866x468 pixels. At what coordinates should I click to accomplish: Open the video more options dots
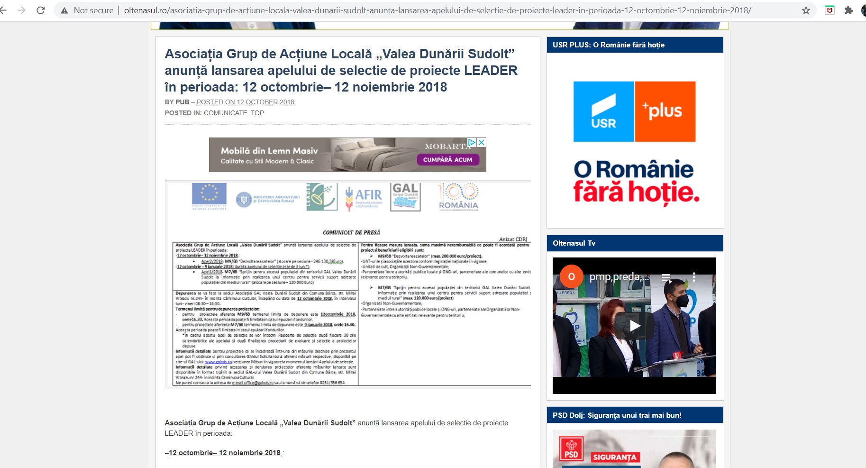(x=694, y=277)
